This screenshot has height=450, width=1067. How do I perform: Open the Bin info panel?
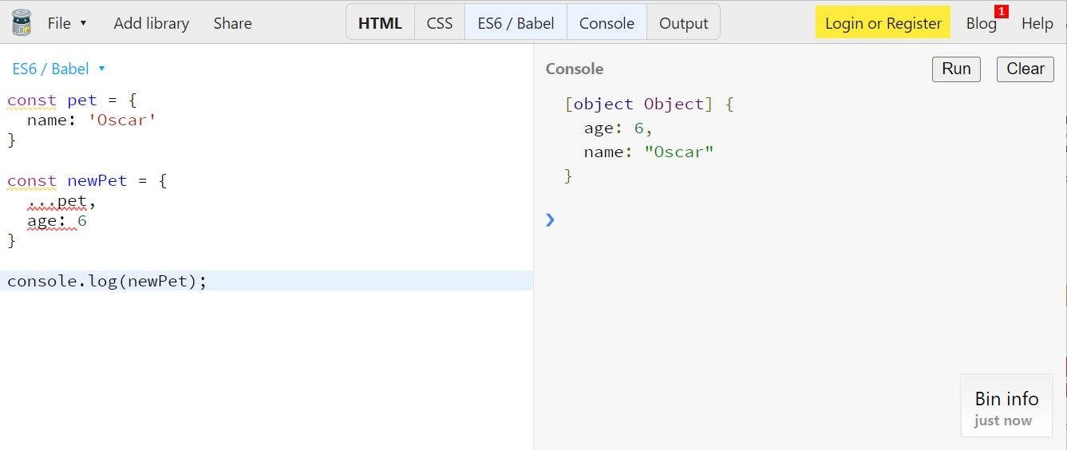pyautogui.click(x=1006, y=407)
